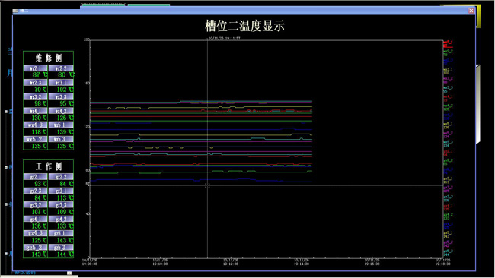
Task: Close the slot two temperature window
Action: [x=471, y=11]
